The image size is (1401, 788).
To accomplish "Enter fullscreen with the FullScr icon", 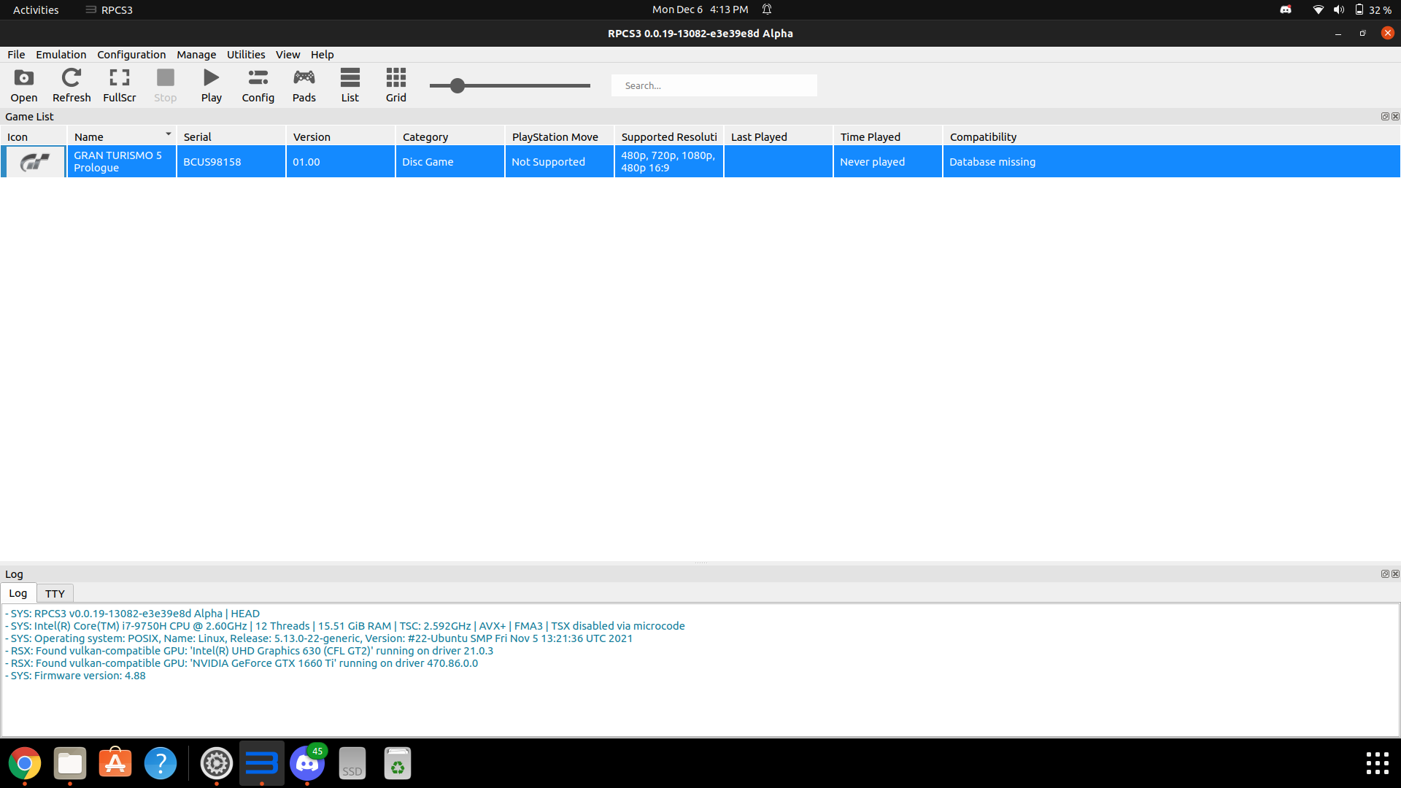I will tap(119, 84).
